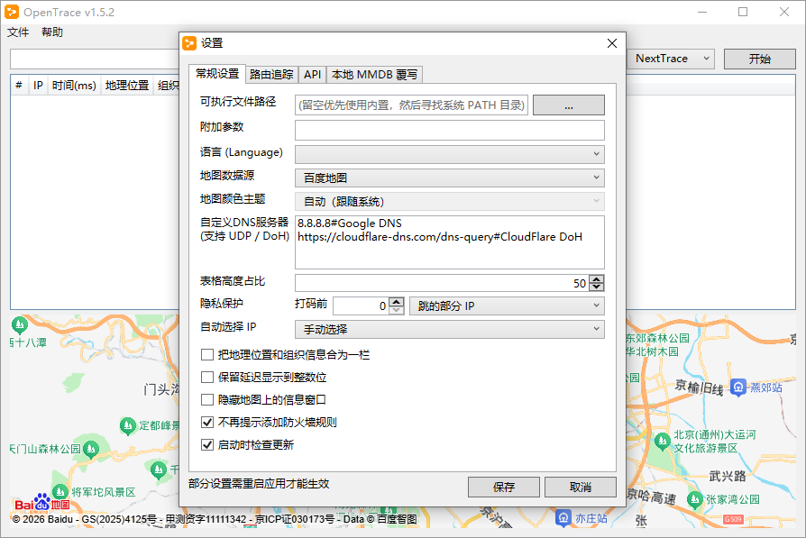Click the 亦庄站 train station map icon
Screen dimensions: 806x538
563,518
